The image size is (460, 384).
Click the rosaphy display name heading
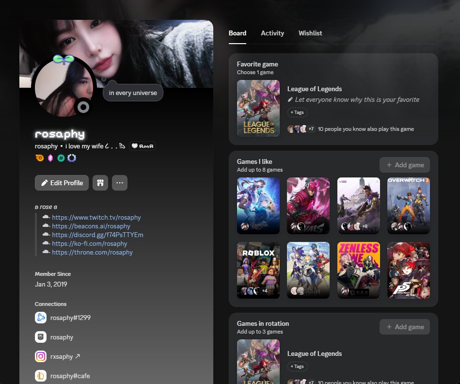(x=60, y=134)
